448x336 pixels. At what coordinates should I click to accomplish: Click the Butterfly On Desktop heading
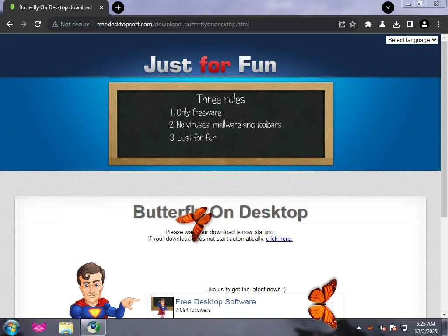point(220,212)
